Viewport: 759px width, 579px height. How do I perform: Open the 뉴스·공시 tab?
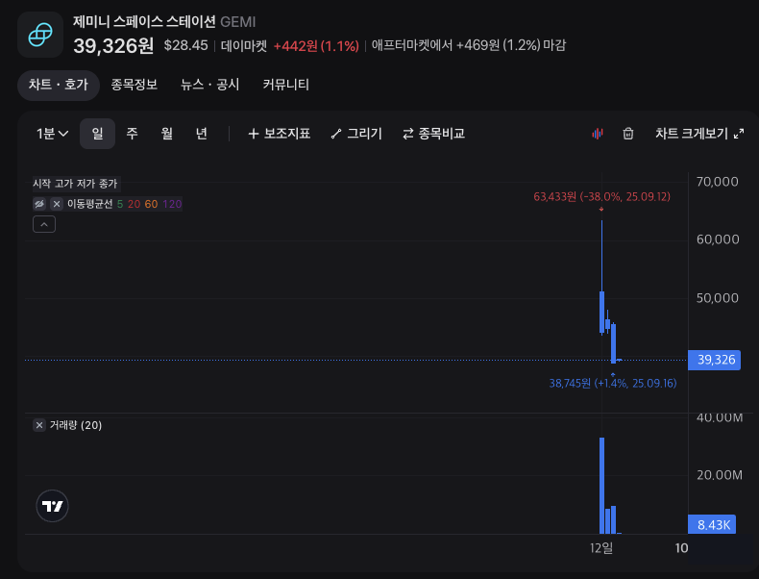pyautogui.click(x=210, y=85)
